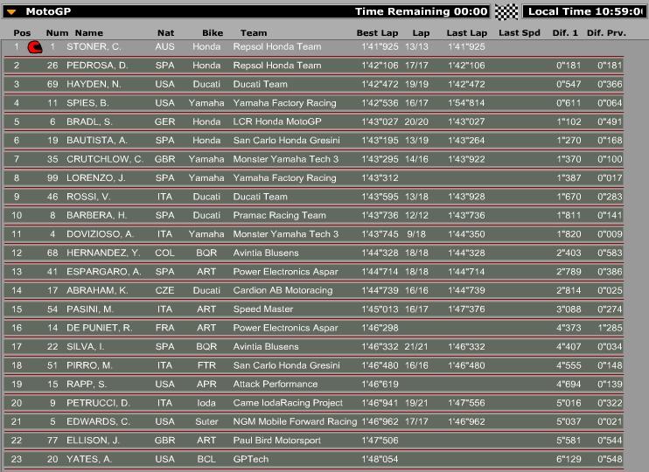Click the COL nationality cell
The height and width of the screenshot is (472, 649).
pyautogui.click(x=164, y=253)
